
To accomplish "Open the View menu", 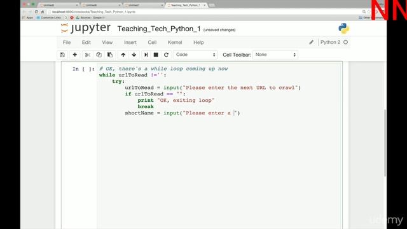I will tap(107, 43).
